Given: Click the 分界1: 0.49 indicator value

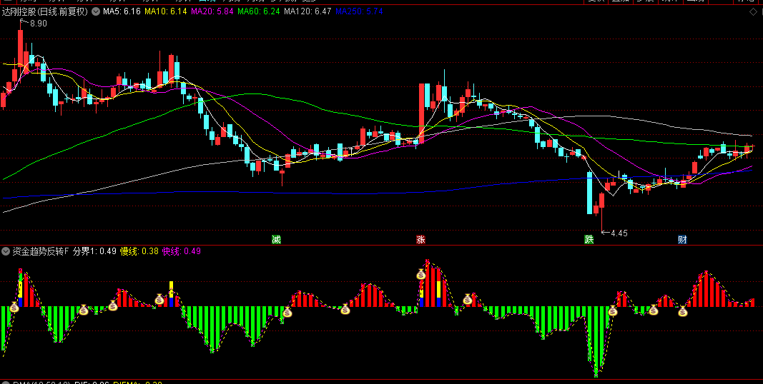Looking at the screenshot, I should [94, 251].
